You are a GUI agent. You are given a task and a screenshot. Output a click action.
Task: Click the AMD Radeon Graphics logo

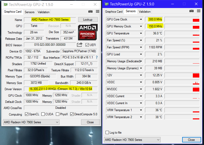click(88, 32)
